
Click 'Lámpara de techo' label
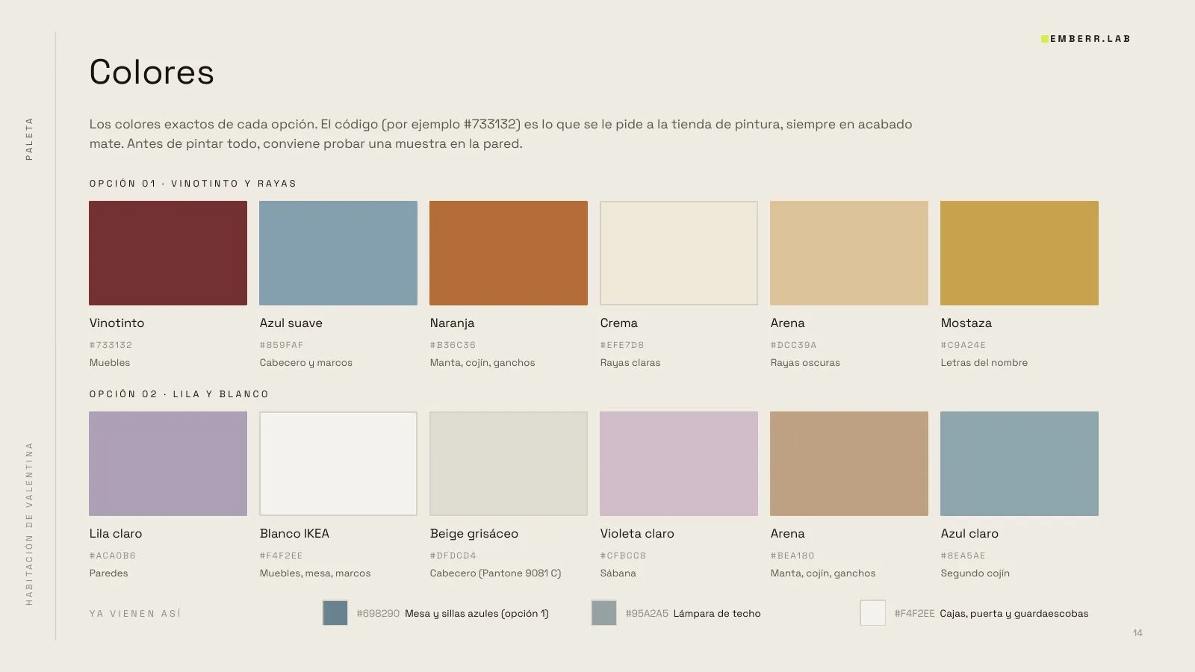717,614
